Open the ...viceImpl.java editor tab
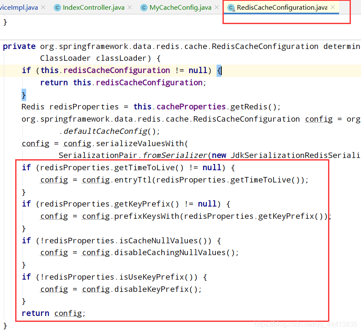 [19, 8]
